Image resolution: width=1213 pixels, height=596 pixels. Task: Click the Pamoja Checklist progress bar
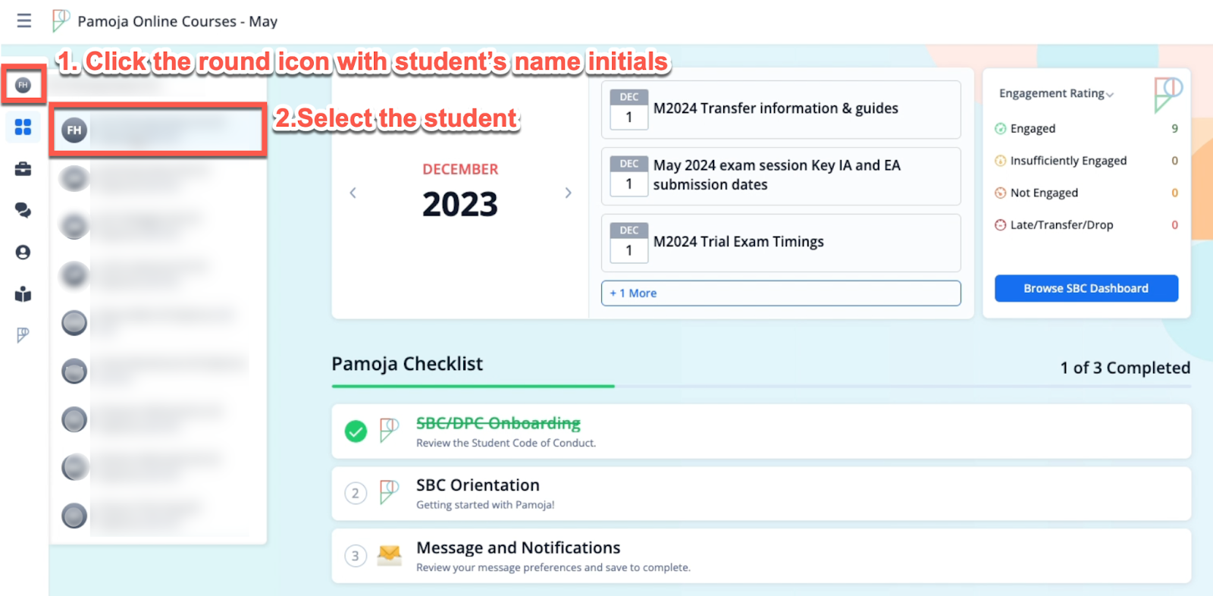pyautogui.click(x=760, y=386)
